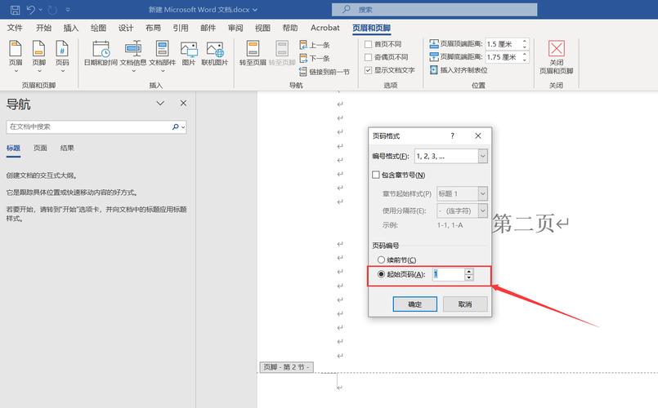Switch to the 绘图 ribbon tab
Viewport: 658px width, 408px height.
pos(98,28)
